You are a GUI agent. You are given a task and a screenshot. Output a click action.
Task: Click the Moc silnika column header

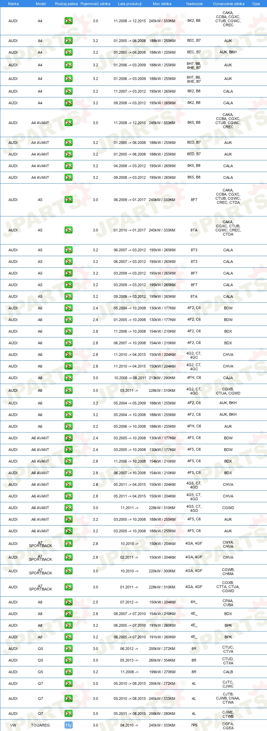(x=162, y=4)
